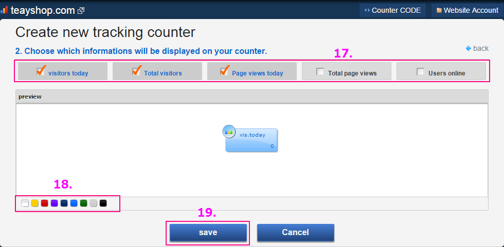Open the Counter CODE menu item
This screenshot has height=247, width=504.
[392, 10]
